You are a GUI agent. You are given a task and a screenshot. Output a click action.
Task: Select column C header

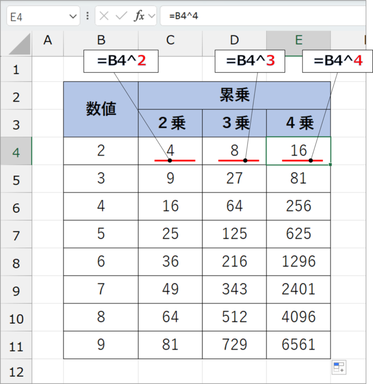tap(170, 40)
